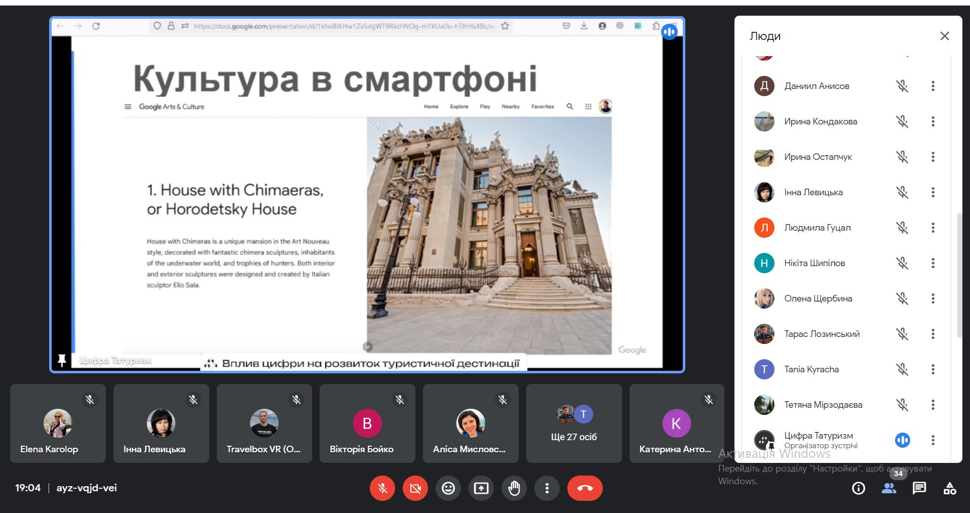Open options menu for Tania Kyracha
This screenshot has height=513, width=970.
pyautogui.click(x=933, y=369)
